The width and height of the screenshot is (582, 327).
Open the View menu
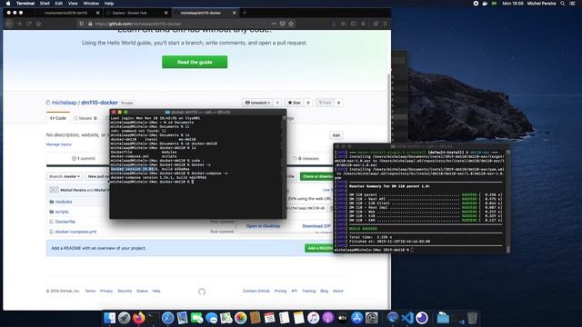pyautogui.click(x=73, y=4)
